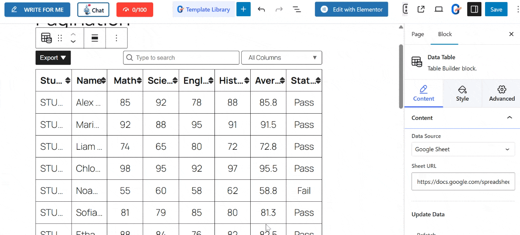Undo the last change
Viewport: 520px width, 235px height.
point(261,9)
